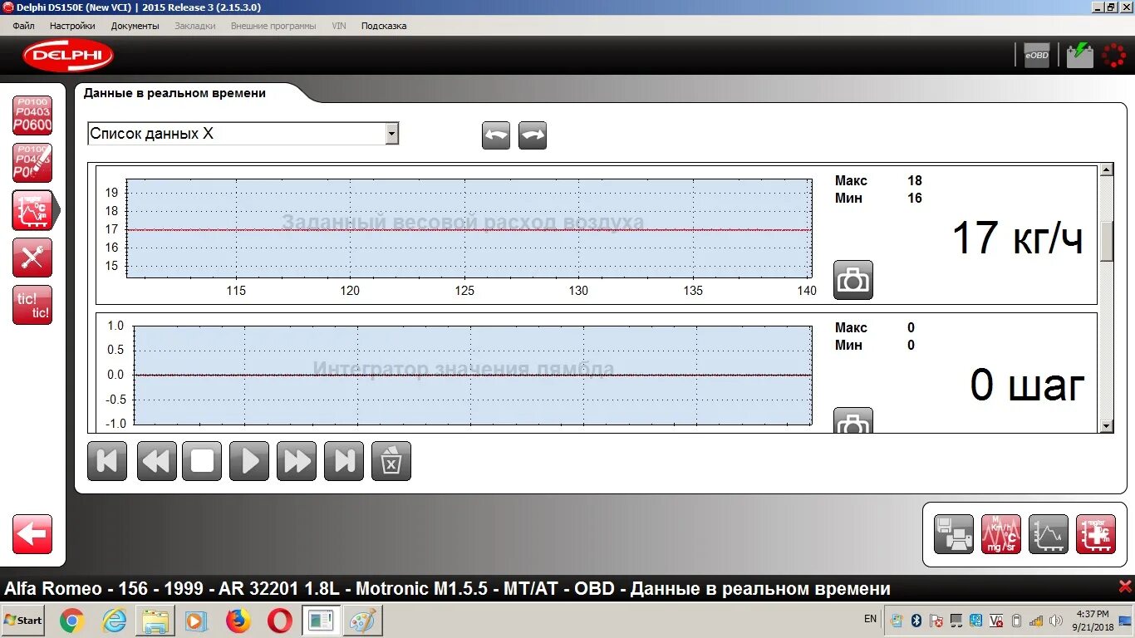Click the red X in the vehicle bar
The height and width of the screenshot is (638, 1135).
coord(1125,586)
